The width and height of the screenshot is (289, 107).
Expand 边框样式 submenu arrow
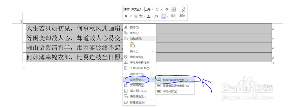point(153,74)
